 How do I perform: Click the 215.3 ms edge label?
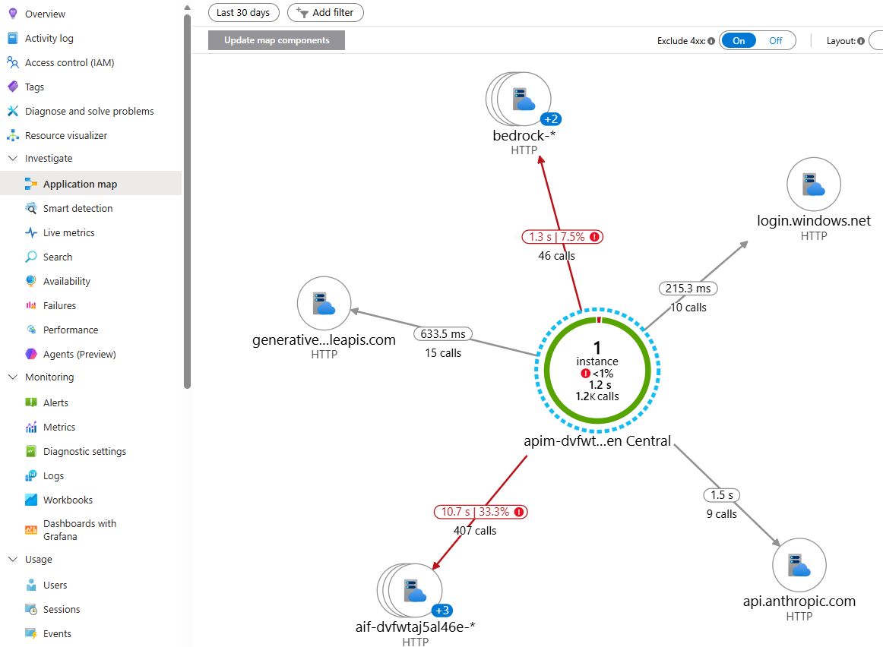[x=688, y=288]
